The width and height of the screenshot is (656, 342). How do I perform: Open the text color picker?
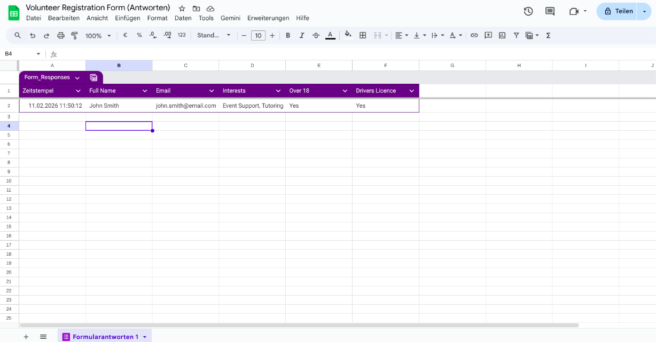point(330,35)
